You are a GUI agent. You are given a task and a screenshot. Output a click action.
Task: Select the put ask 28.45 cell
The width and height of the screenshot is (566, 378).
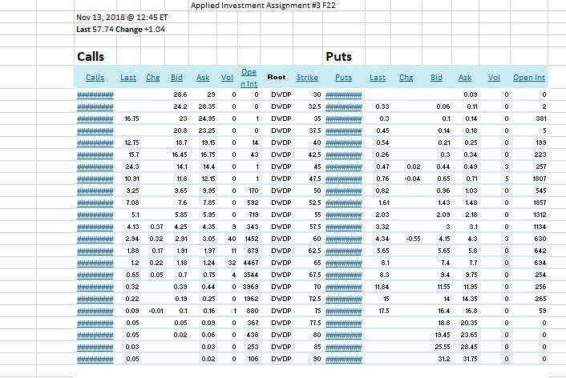pos(468,347)
